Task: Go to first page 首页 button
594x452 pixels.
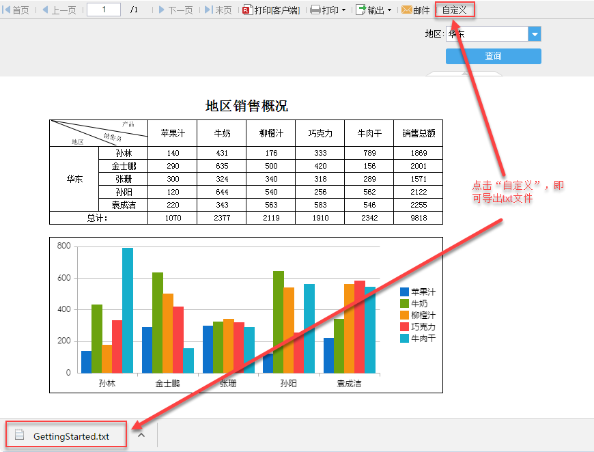Action: (16, 10)
